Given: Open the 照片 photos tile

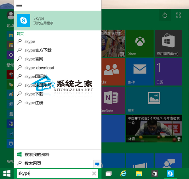Looking at the screenshot, I should [x=154, y=100].
